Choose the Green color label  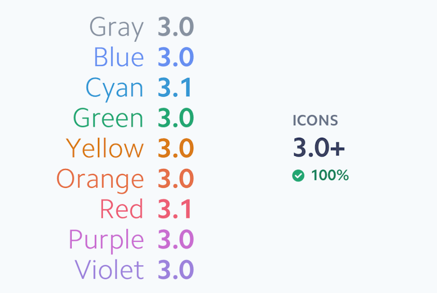pyautogui.click(x=108, y=118)
